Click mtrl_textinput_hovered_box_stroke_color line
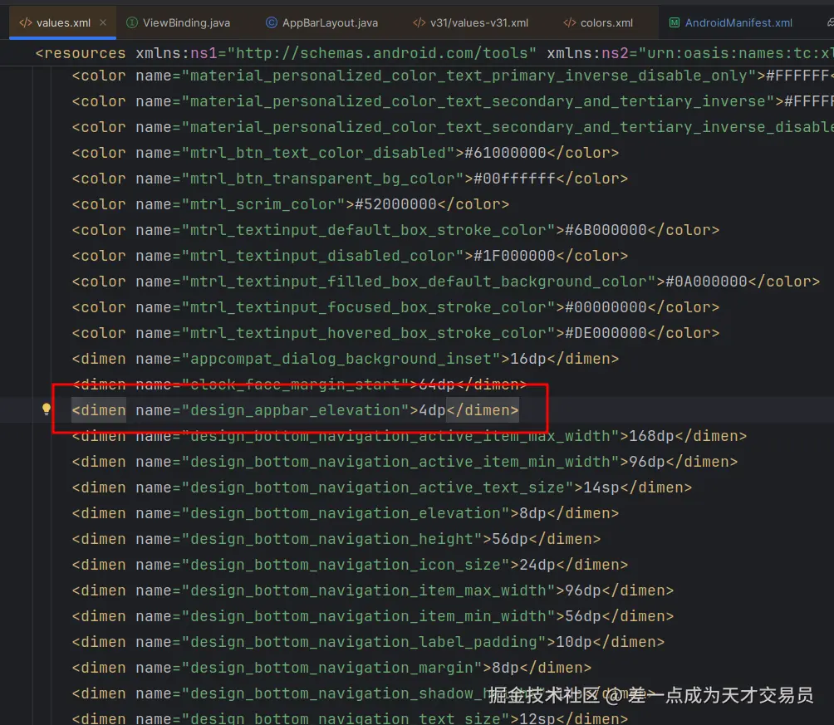 (x=395, y=333)
